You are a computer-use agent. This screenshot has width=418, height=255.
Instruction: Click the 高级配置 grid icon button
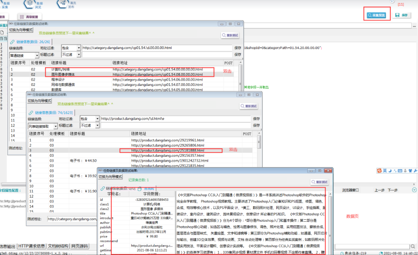coord(29,17)
